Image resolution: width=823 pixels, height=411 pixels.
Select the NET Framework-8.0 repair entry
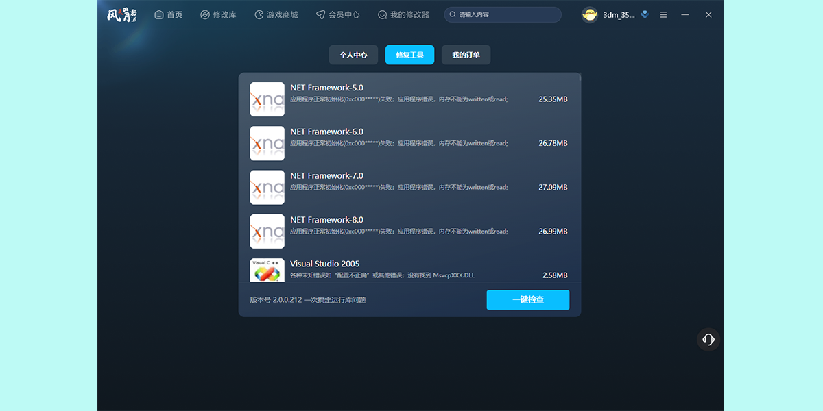(x=411, y=231)
